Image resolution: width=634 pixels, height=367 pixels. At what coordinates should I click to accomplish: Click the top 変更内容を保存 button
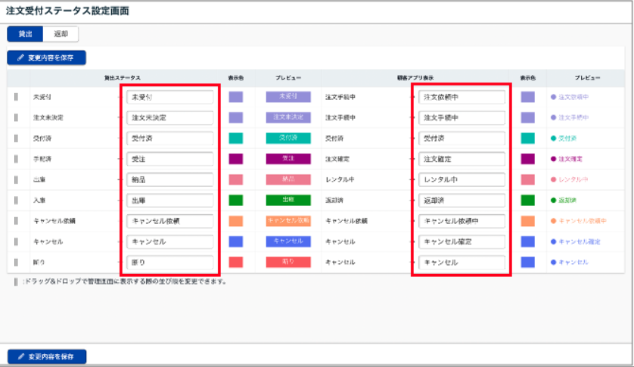point(47,58)
